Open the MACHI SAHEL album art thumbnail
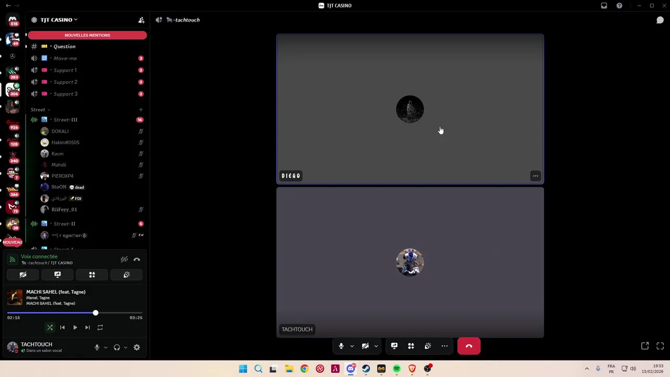 (15, 297)
